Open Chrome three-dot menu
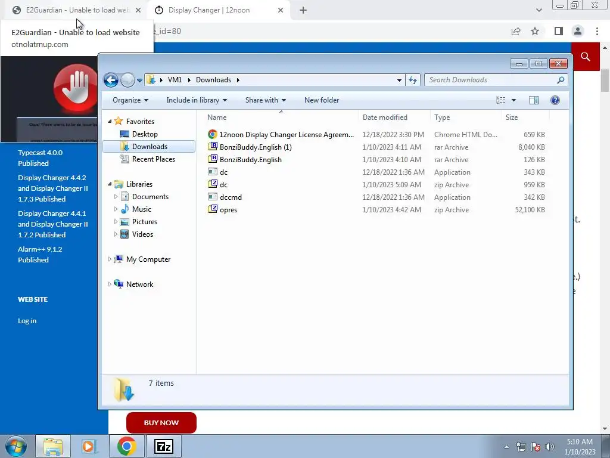The height and width of the screenshot is (458, 610). click(x=597, y=31)
